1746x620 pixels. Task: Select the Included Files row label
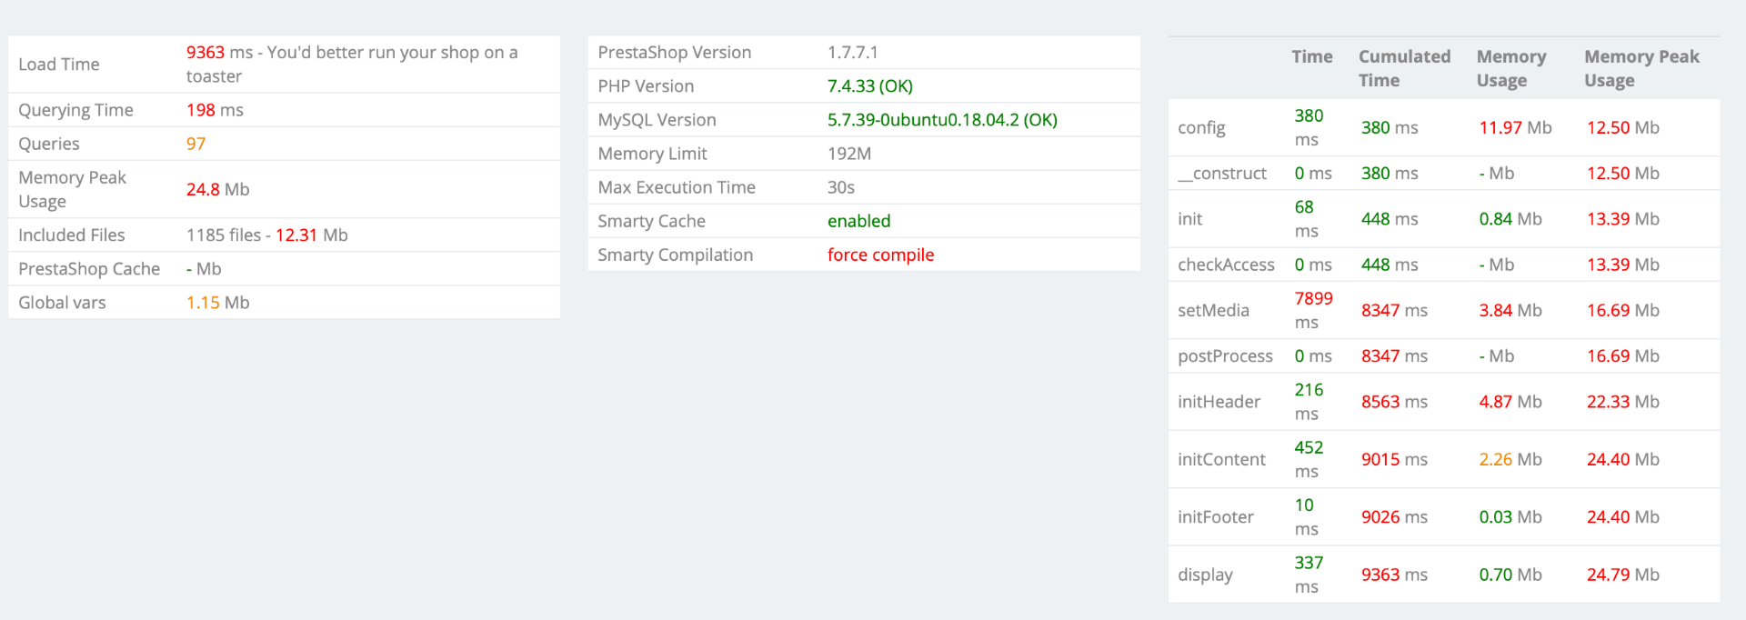click(x=72, y=235)
